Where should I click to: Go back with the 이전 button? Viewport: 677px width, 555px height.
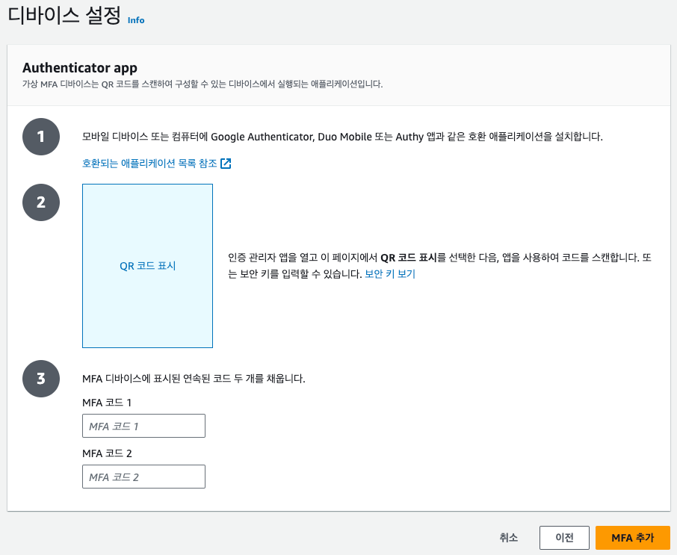pos(564,538)
